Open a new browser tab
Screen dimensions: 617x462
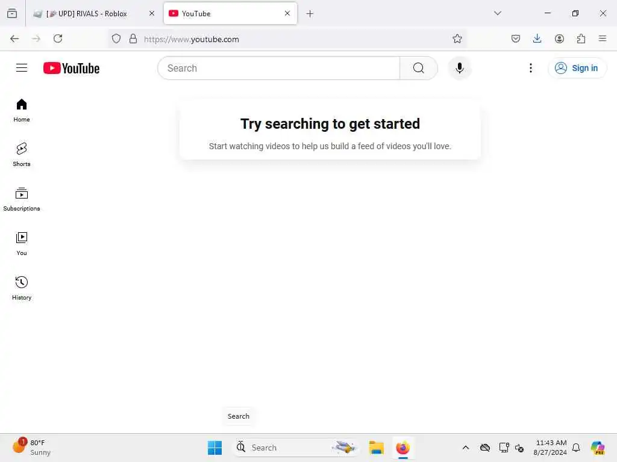pos(310,14)
